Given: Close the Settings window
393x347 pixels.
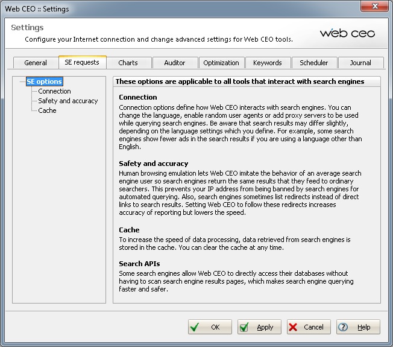Looking at the screenshot, I should (x=374, y=6).
